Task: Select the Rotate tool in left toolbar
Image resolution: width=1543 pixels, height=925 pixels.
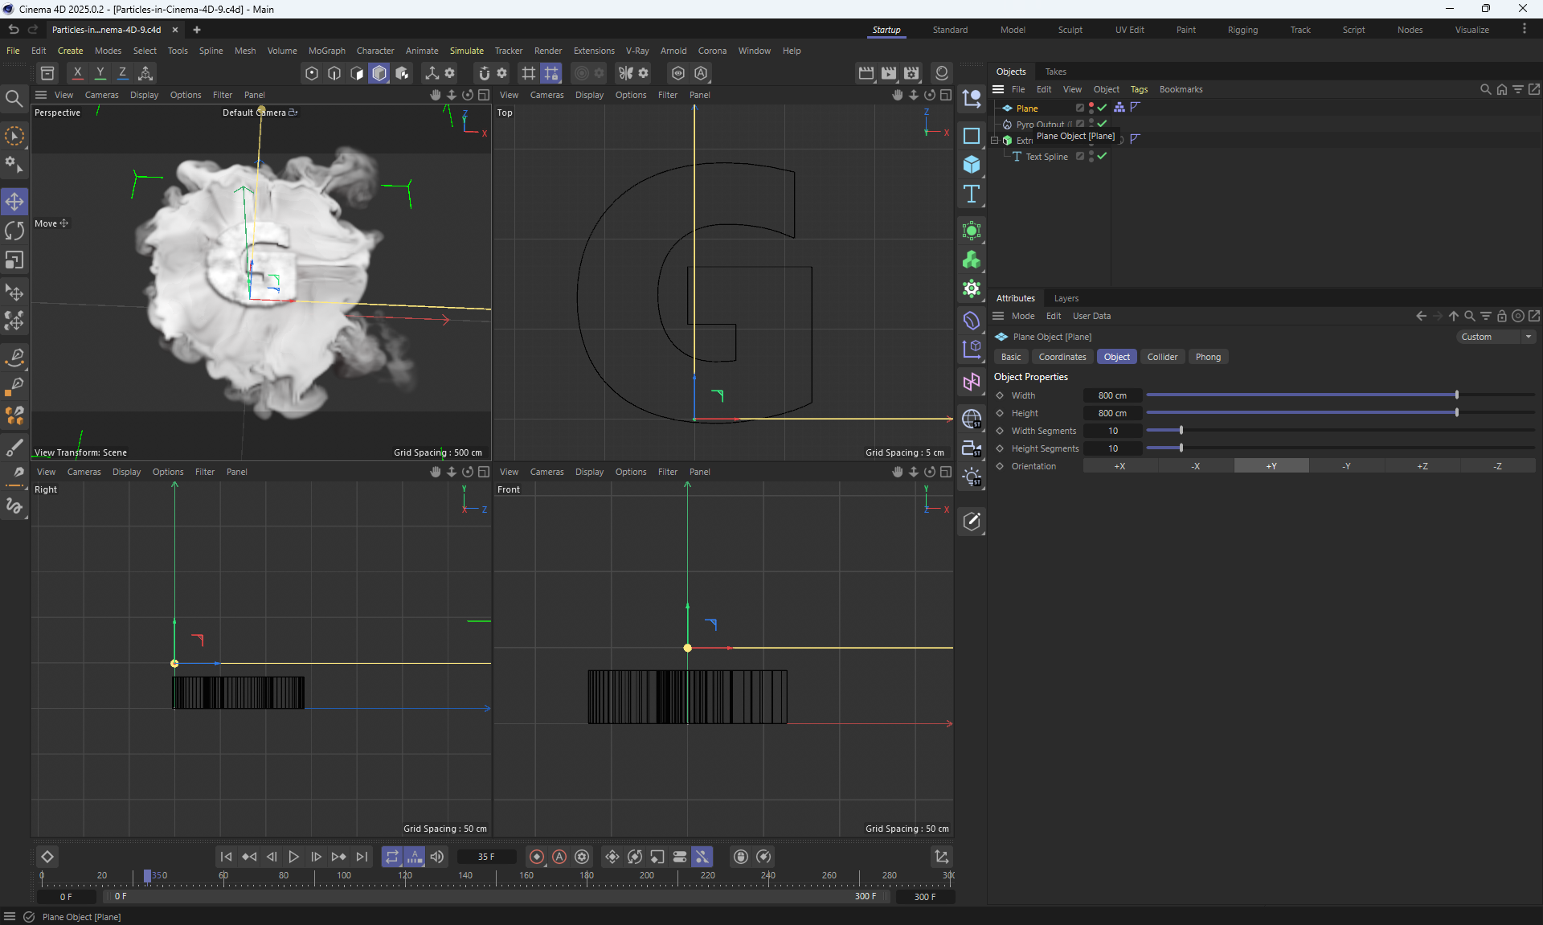Action: tap(14, 231)
